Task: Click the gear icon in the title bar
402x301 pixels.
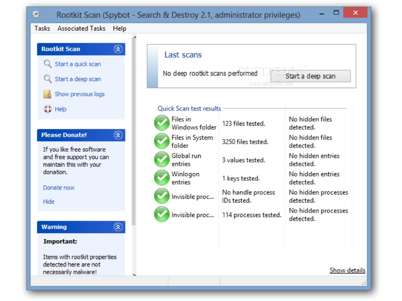Action: click(x=36, y=14)
